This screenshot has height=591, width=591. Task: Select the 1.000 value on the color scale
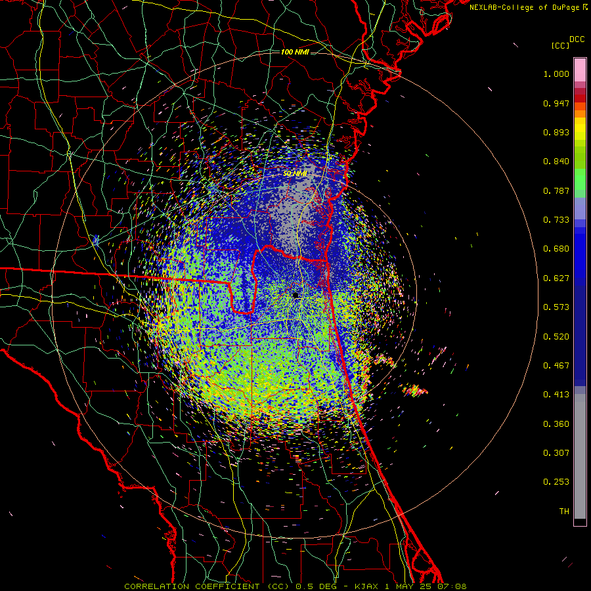coord(556,74)
